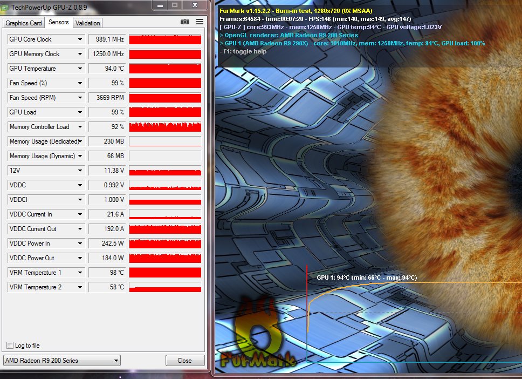Click the 0.992 V VDDC reading
Screen dimensions: 522x379
pos(107,185)
